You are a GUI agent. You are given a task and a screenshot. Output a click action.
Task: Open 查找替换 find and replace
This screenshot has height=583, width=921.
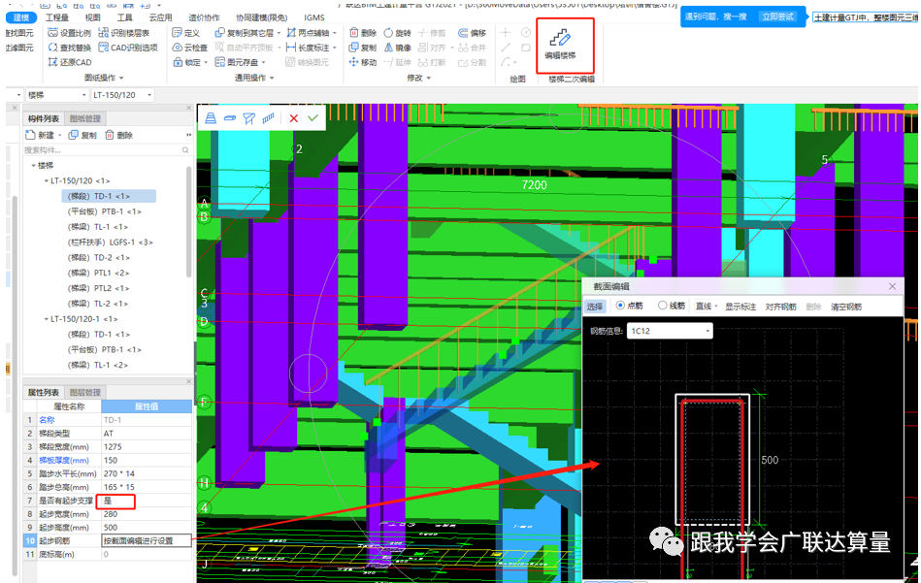(x=69, y=48)
